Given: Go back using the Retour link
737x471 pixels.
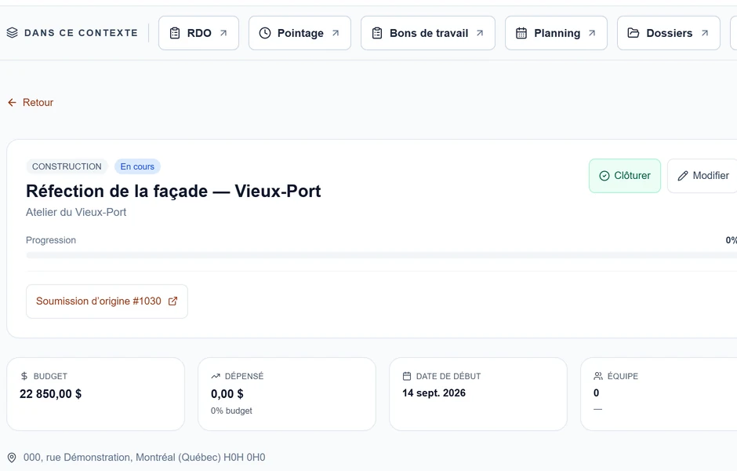Looking at the screenshot, I should (x=31, y=103).
